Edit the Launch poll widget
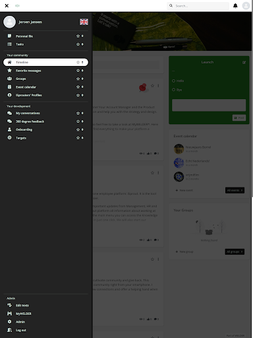Image resolution: width=253 pixels, height=338 pixels. (x=244, y=63)
